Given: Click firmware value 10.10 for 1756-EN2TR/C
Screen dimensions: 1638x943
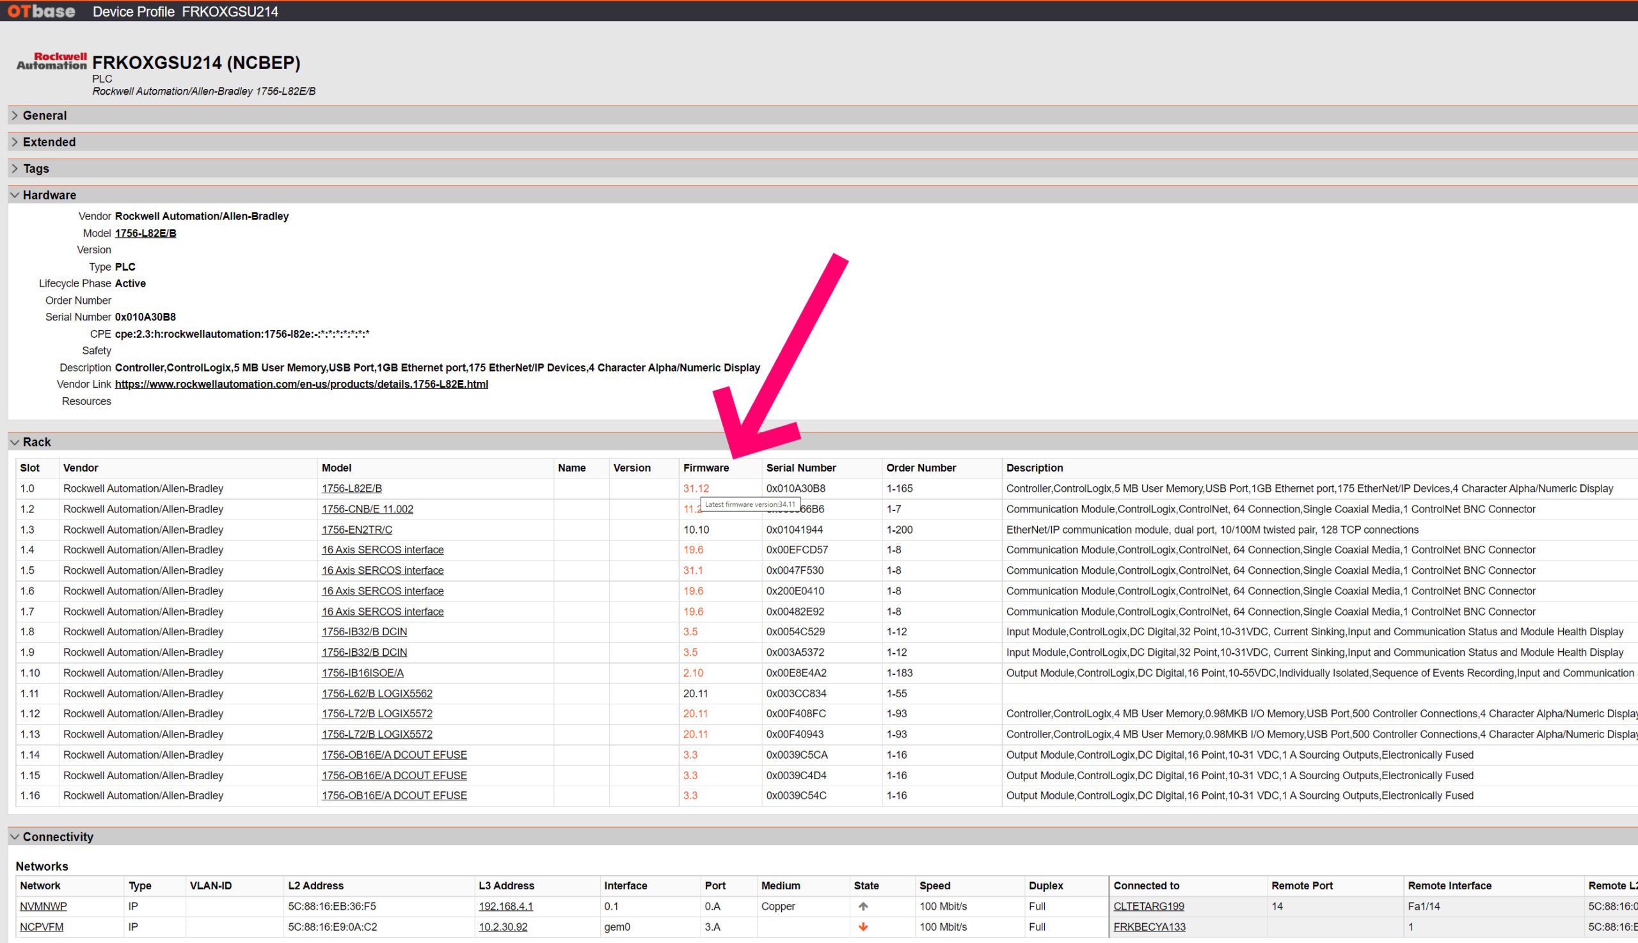Looking at the screenshot, I should 696,530.
